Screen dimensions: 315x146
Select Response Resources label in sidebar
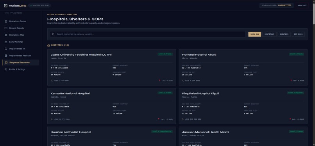pyautogui.click(x=20, y=63)
